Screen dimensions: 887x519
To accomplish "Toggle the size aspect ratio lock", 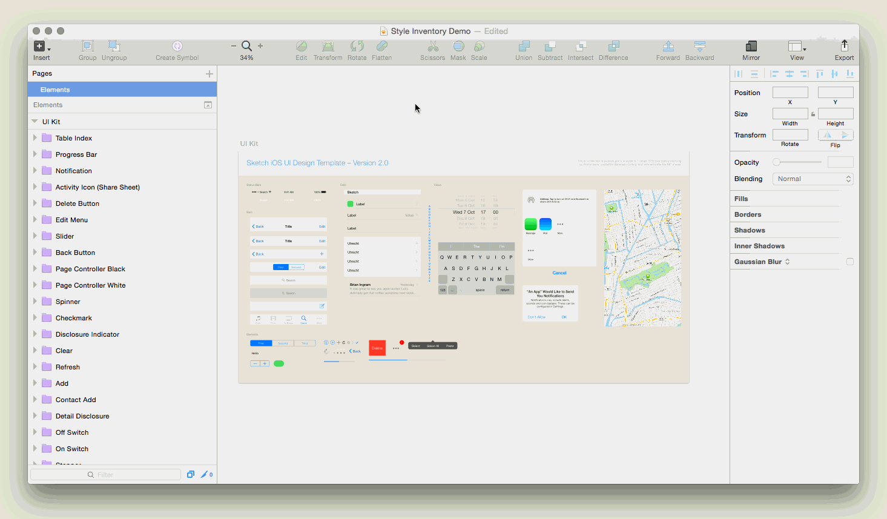I will (x=813, y=114).
